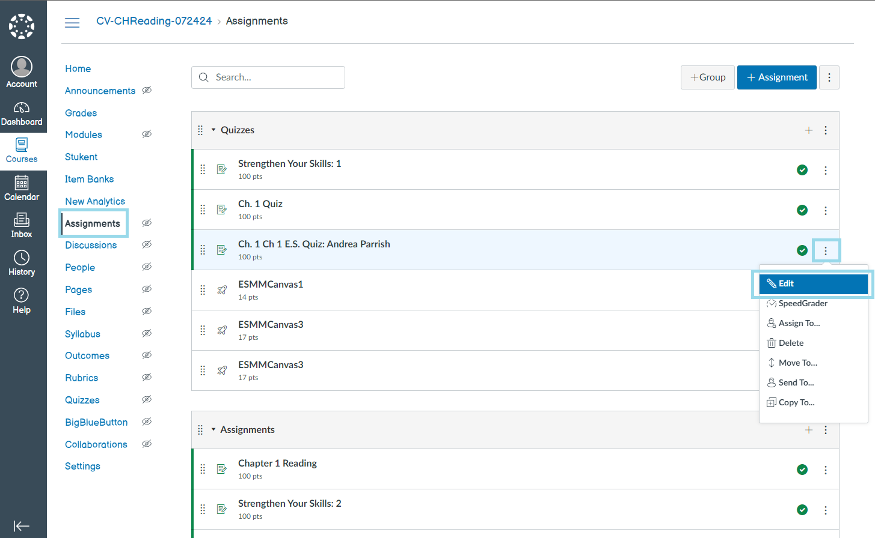Open course Settings link
This screenshot has width=875, height=538.
coord(82,466)
